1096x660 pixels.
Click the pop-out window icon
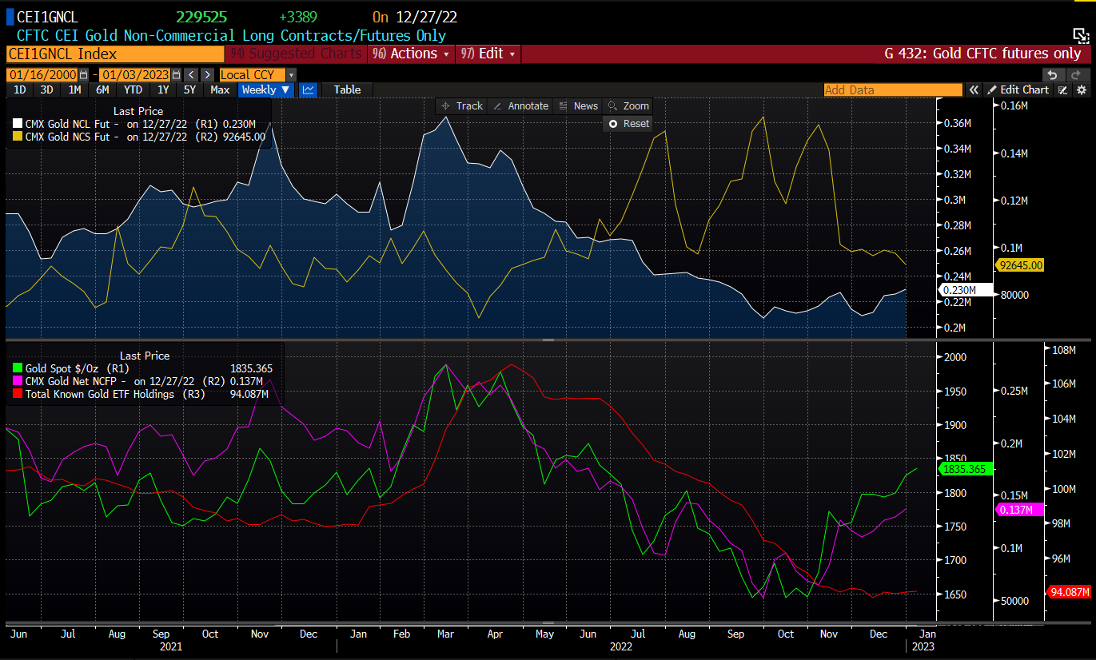[x=1080, y=36]
